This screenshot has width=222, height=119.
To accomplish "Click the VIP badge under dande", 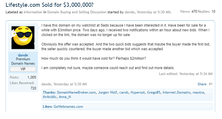I will coord(23,69).
